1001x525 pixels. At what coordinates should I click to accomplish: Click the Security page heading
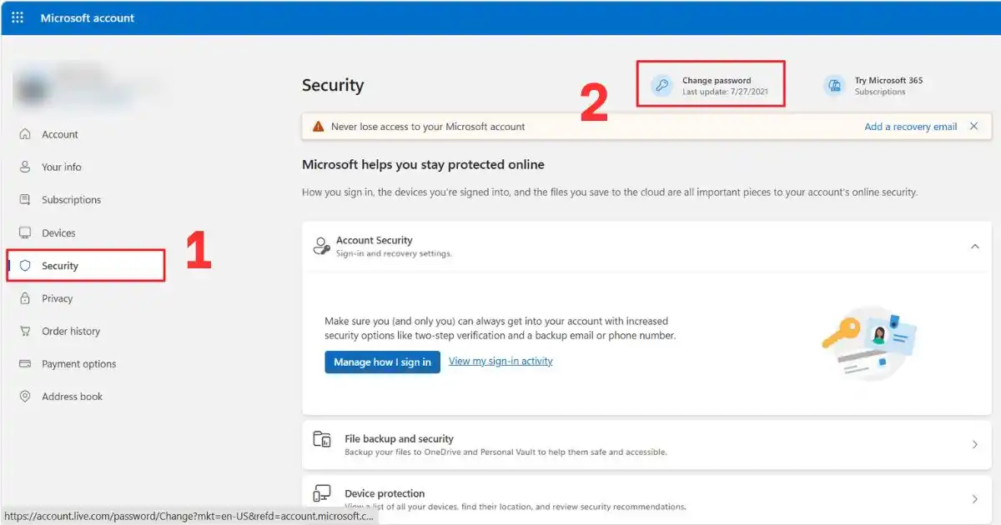(x=333, y=85)
